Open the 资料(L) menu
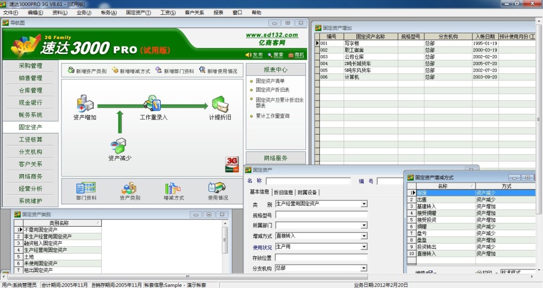Screen dimensions: 543x288 pyautogui.click(x=60, y=13)
